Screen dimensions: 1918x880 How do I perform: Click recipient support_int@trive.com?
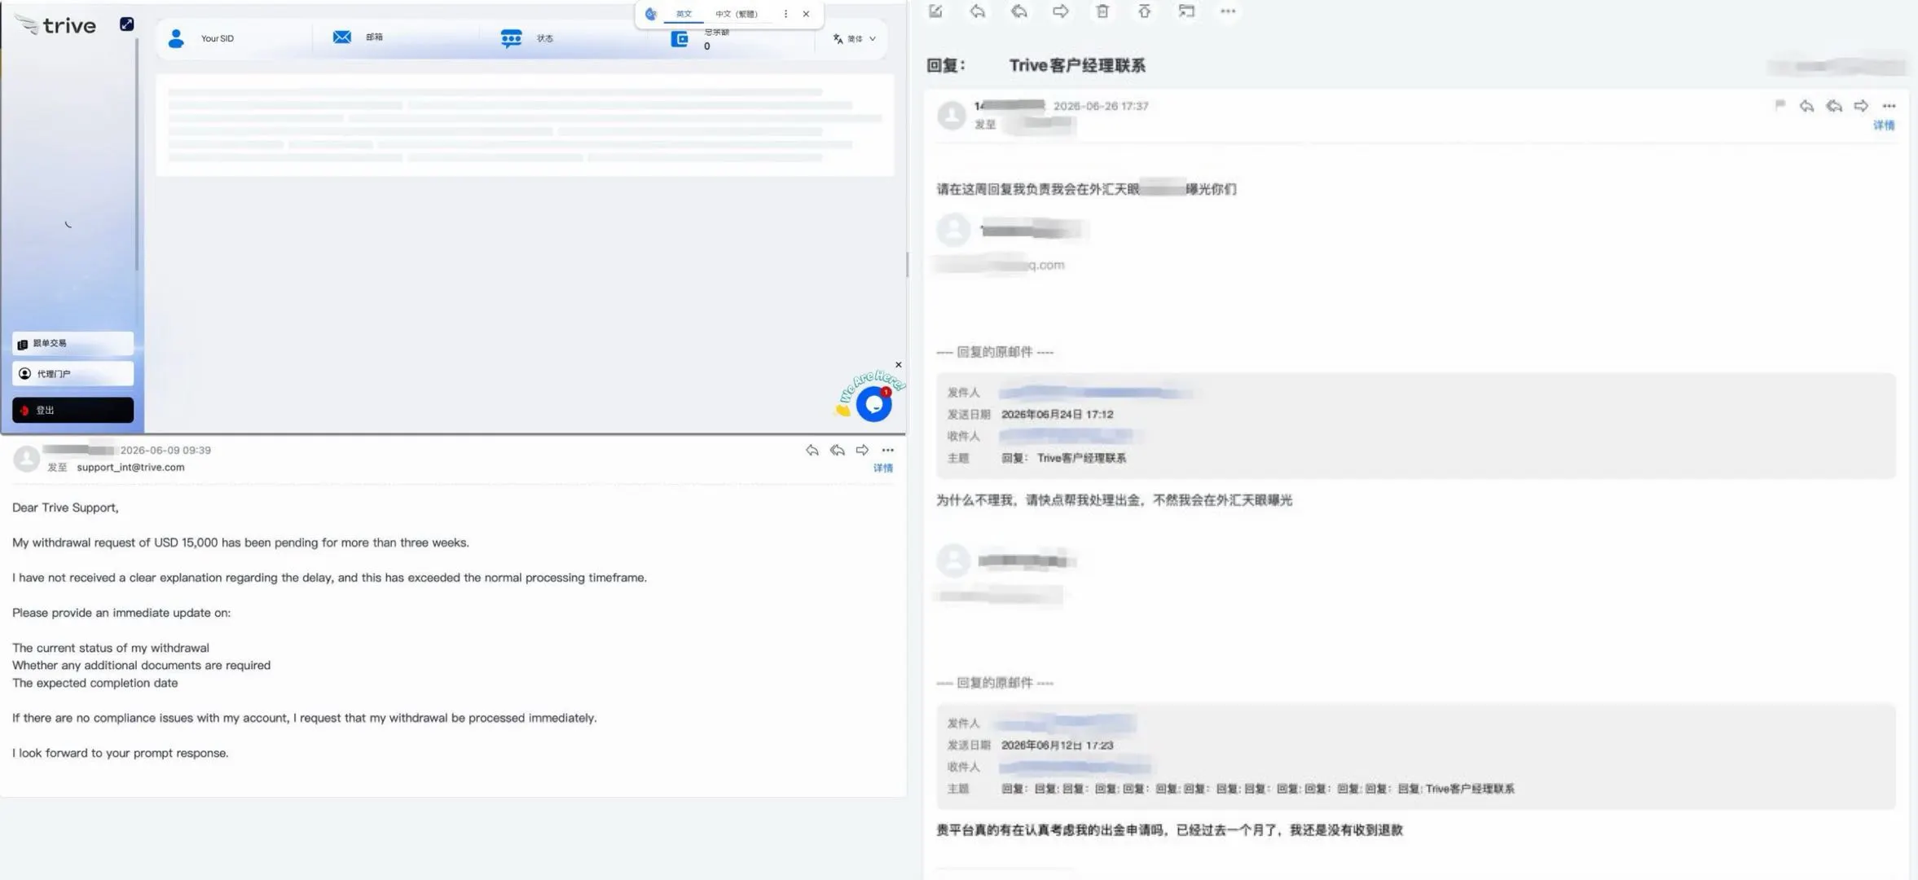[130, 468]
